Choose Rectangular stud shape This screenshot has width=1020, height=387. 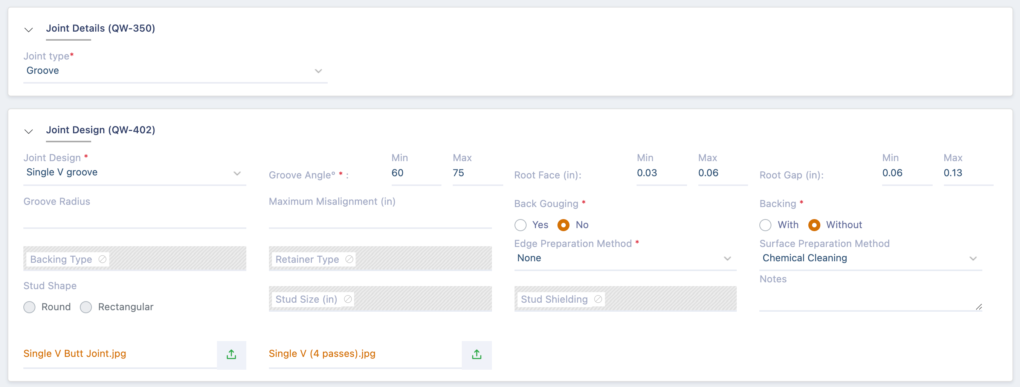tap(86, 307)
